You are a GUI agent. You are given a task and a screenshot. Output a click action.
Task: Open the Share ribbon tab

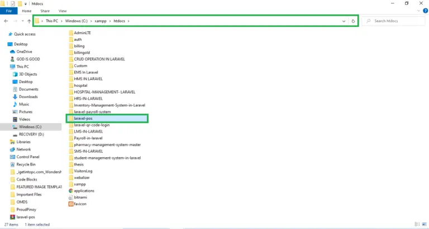point(45,11)
